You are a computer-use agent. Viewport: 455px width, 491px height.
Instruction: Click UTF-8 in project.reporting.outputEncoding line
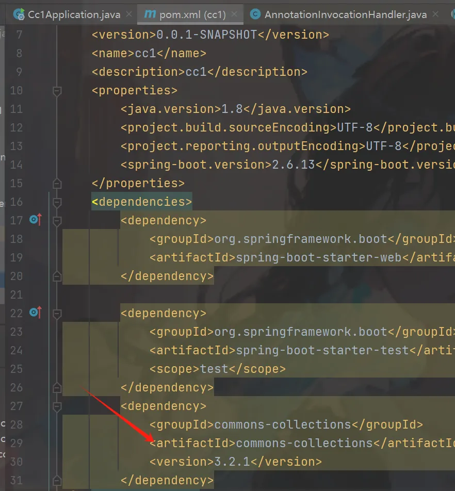pyautogui.click(x=384, y=146)
